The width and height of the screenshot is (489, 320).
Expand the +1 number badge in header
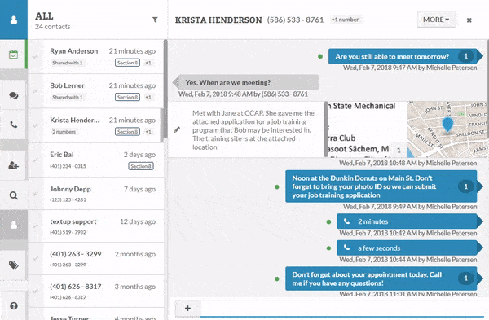pyautogui.click(x=345, y=20)
